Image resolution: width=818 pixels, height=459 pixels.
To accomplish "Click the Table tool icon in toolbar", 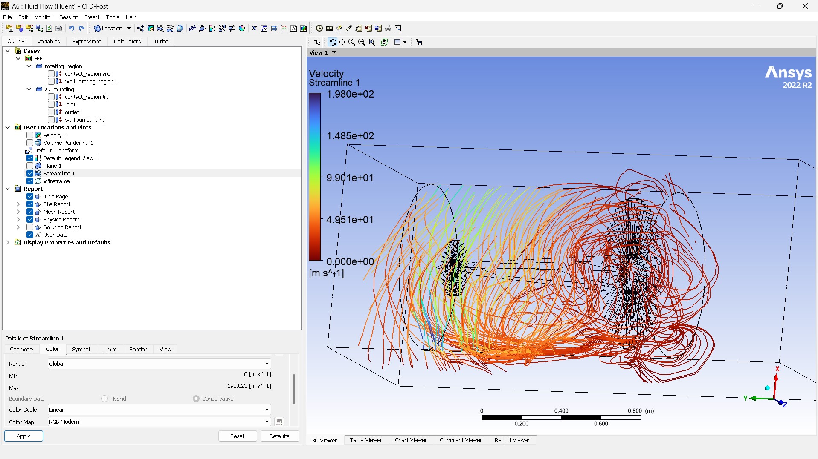I will [x=274, y=28].
